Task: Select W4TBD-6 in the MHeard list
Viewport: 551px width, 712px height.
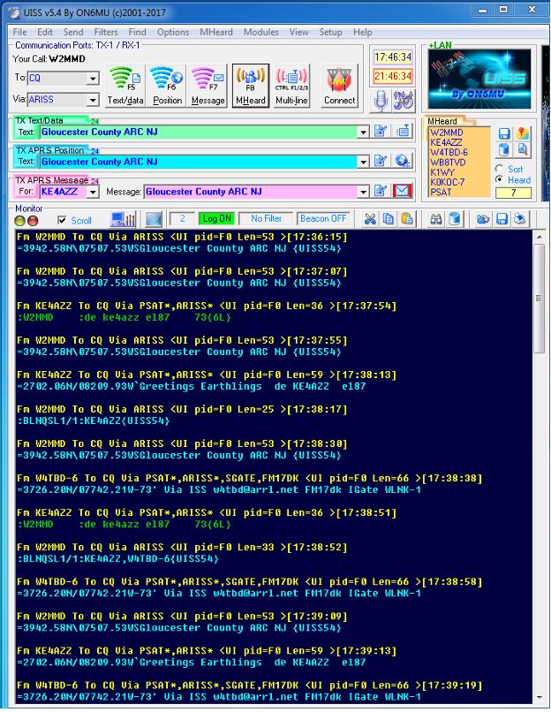Action: [449, 153]
